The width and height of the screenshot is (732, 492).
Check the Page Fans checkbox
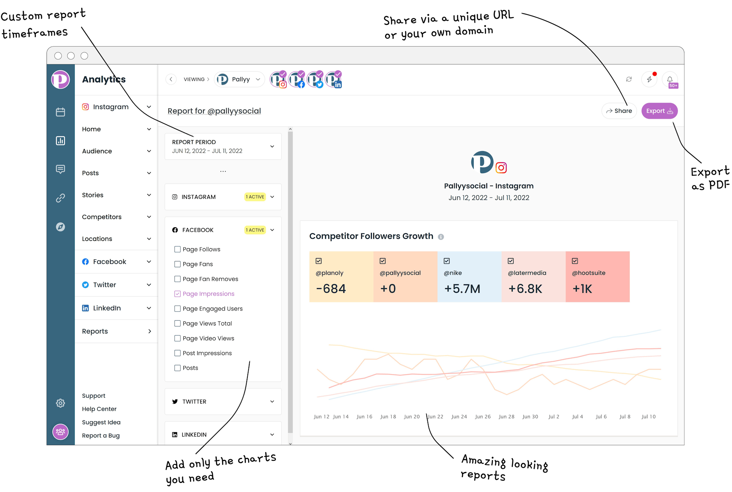pyautogui.click(x=178, y=264)
